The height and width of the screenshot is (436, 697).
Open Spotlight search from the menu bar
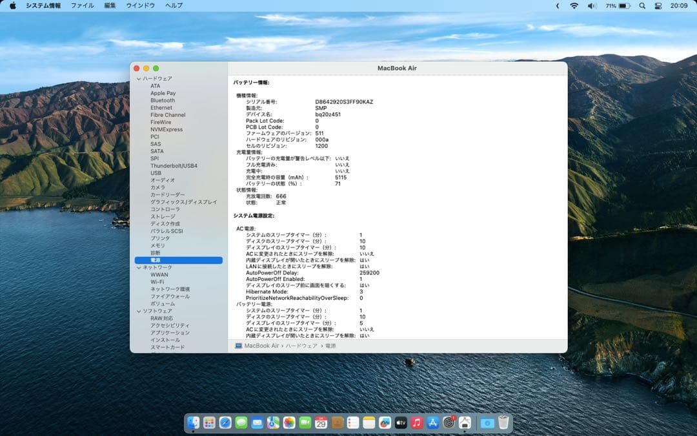point(643,6)
